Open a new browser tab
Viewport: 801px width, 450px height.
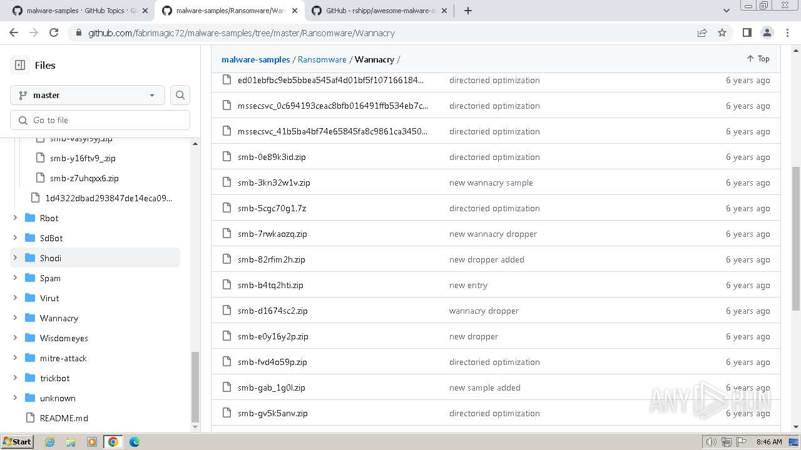click(468, 11)
